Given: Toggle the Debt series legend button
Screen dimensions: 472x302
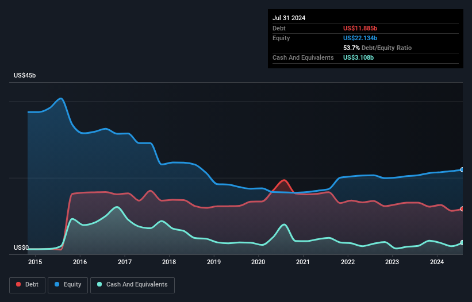Looking at the screenshot, I should click(28, 285).
